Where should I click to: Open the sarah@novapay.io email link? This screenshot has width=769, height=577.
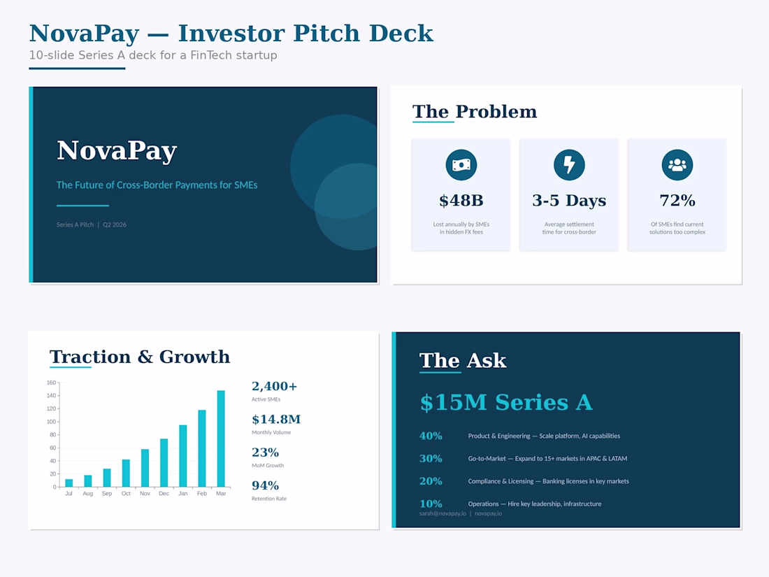443,513
